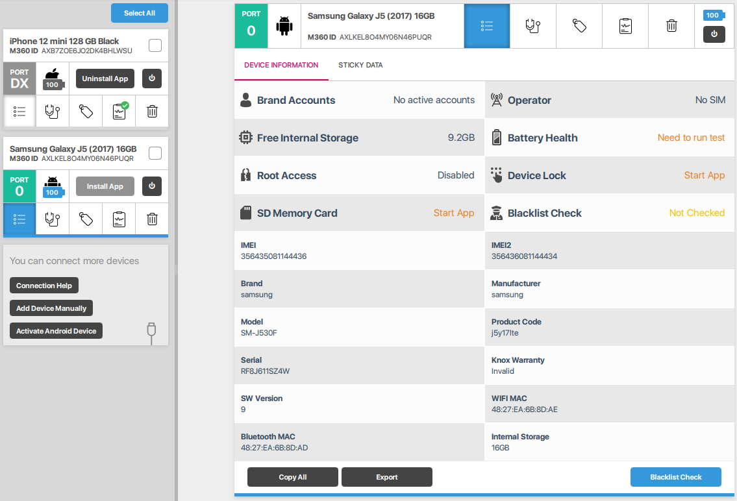This screenshot has width=737, height=501.
Task: Click power button in header top right
Action: click(714, 34)
